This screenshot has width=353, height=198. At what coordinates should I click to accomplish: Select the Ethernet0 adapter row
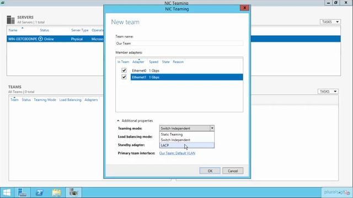click(x=186, y=70)
